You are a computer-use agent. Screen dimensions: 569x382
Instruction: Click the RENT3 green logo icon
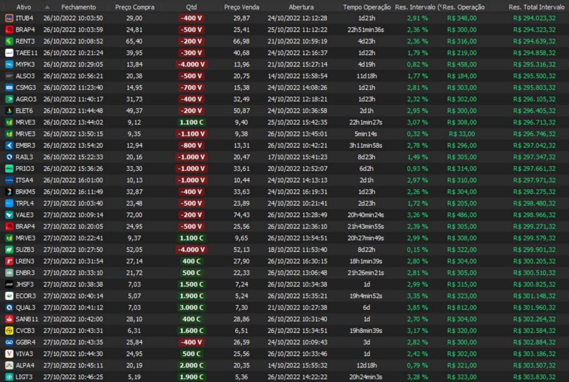(9, 41)
